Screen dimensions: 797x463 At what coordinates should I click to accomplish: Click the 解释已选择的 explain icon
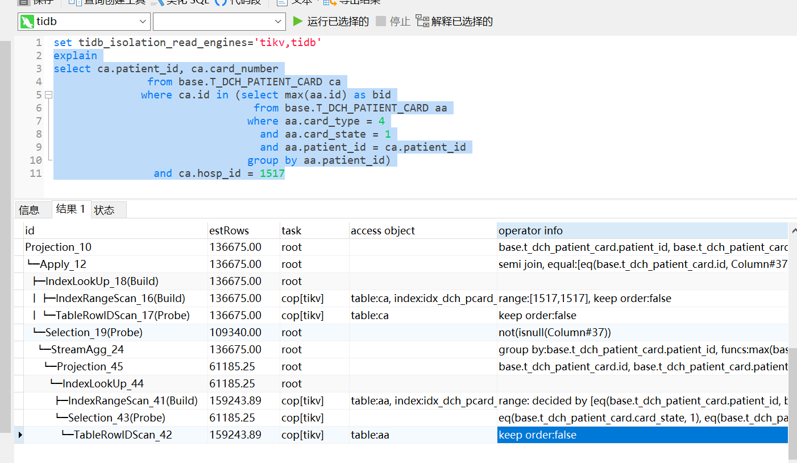pos(422,21)
